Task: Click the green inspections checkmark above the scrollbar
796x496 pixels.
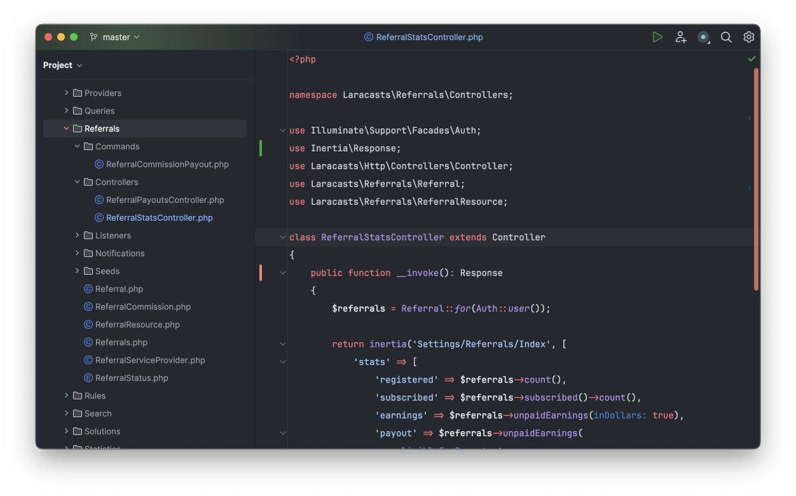Action: [751, 58]
